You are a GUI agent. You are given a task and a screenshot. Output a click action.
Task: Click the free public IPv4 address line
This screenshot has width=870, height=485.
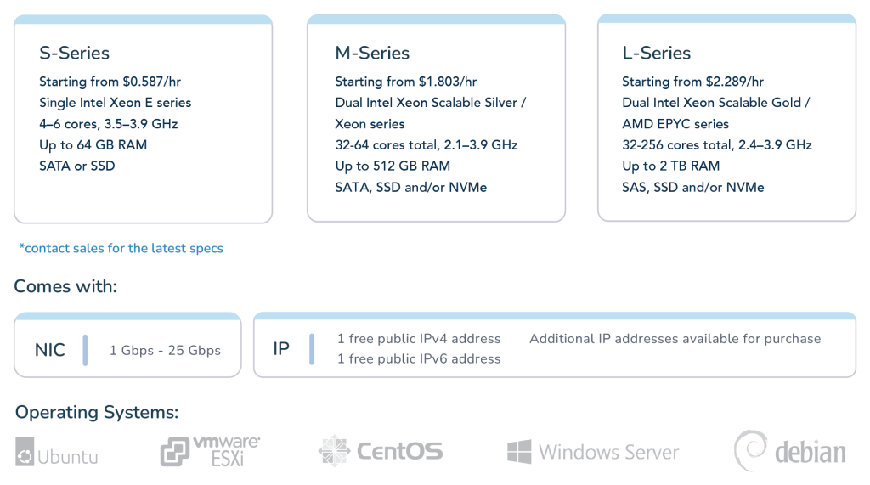pyautogui.click(x=419, y=339)
